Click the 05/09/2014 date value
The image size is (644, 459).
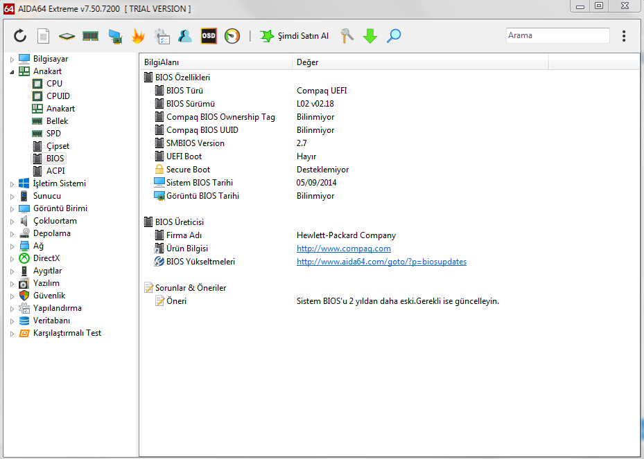point(316,183)
